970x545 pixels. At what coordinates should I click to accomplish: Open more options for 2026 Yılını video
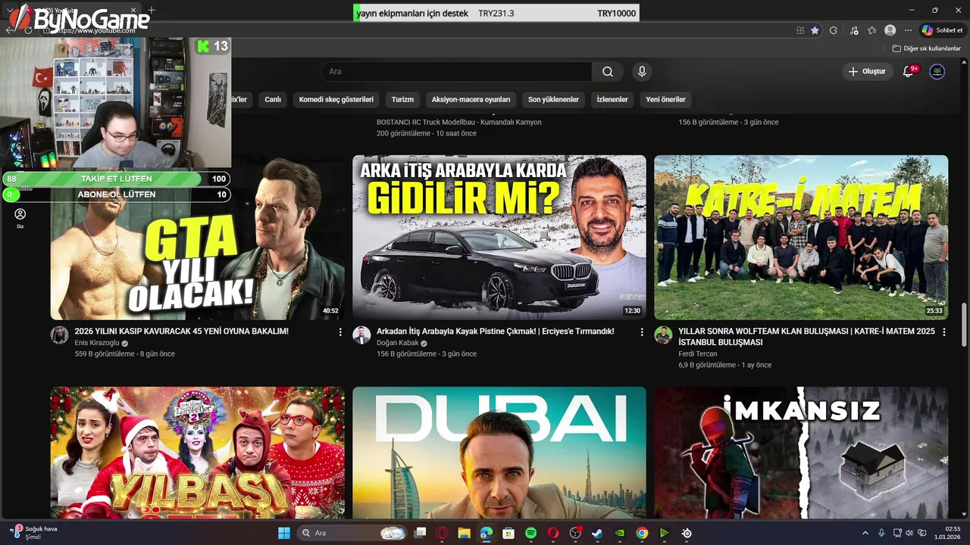(x=339, y=332)
